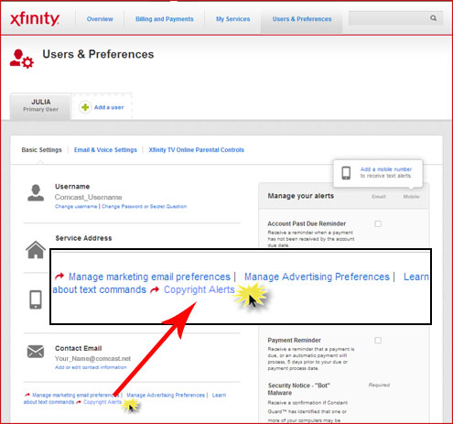Image resolution: width=453 pixels, height=424 pixels.
Task: Click Change Password or Secret Question link
Action: click(144, 206)
